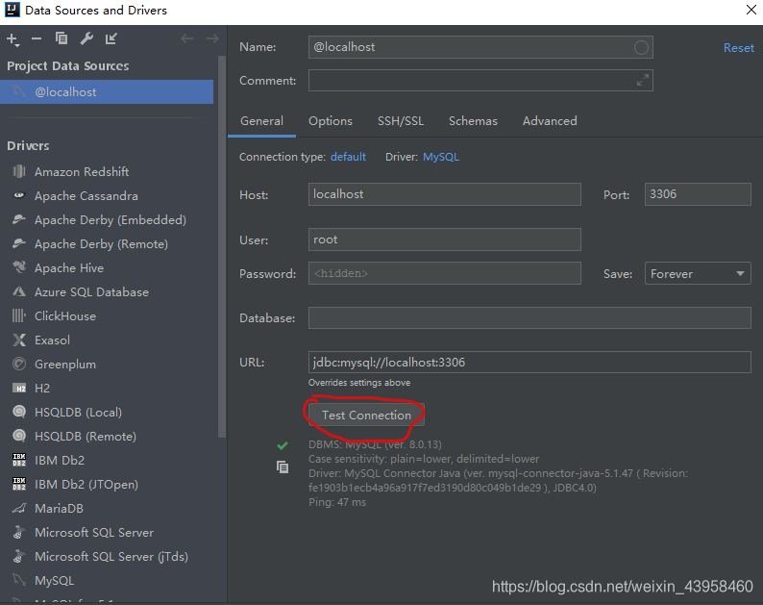Open the Schemas tab
Image resolution: width=763 pixels, height=605 pixels.
click(x=473, y=121)
